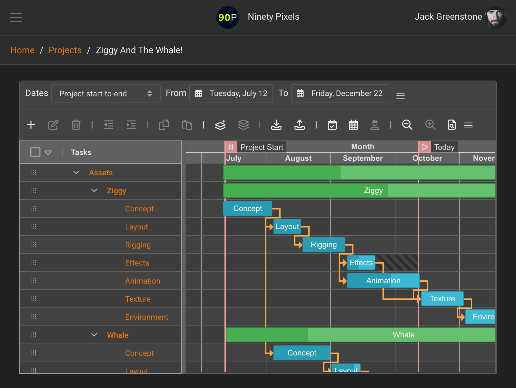
Task: Click the 90P Ninety Pixels logo
Action: pos(228,17)
